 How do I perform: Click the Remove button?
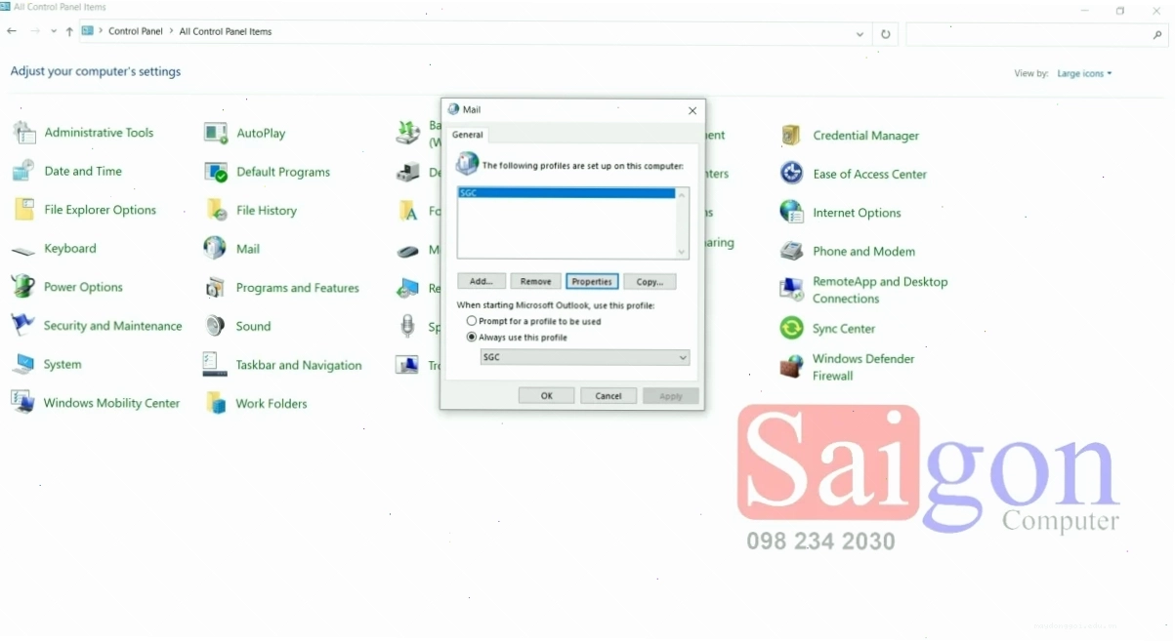(x=535, y=281)
